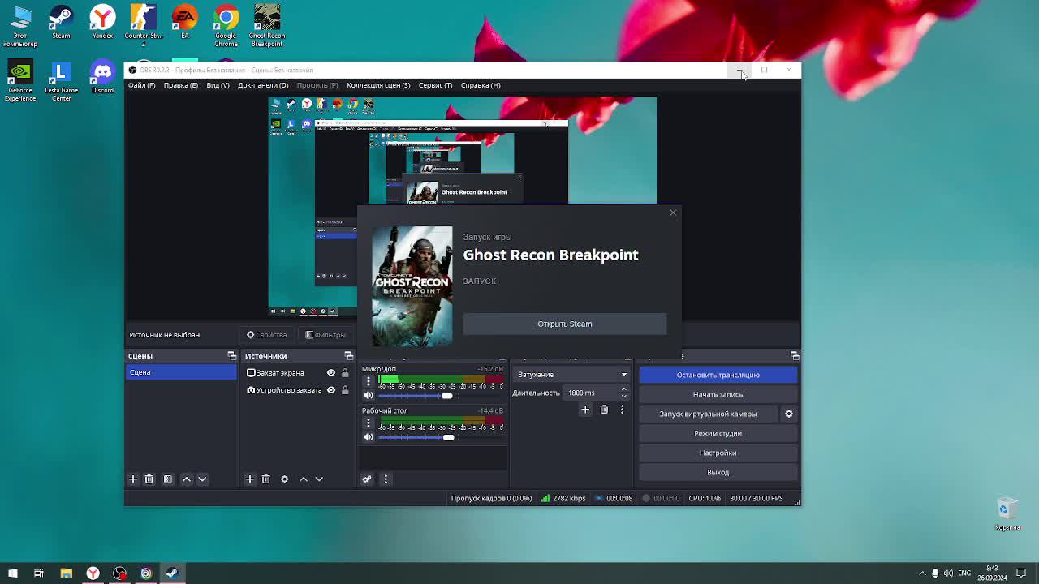Open the Вид menu
Image resolution: width=1039 pixels, height=584 pixels.
click(218, 85)
